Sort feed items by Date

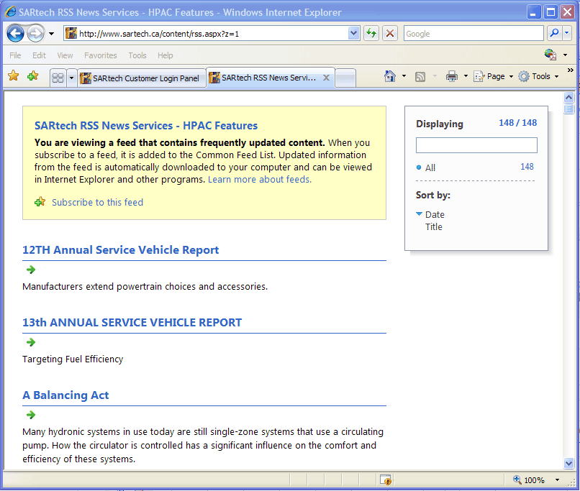coord(435,215)
